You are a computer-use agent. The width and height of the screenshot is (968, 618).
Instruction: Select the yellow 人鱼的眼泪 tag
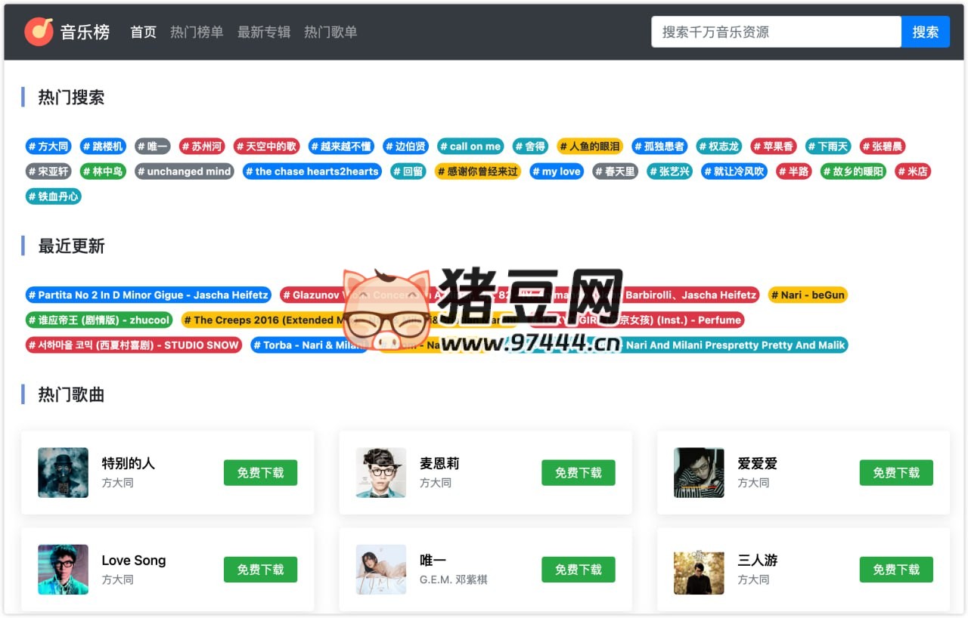click(590, 147)
